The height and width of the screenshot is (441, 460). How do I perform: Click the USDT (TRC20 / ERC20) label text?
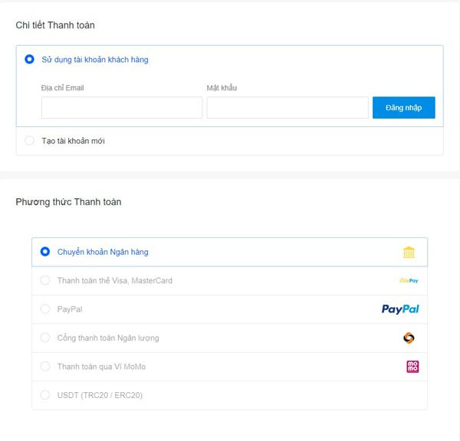(100, 395)
